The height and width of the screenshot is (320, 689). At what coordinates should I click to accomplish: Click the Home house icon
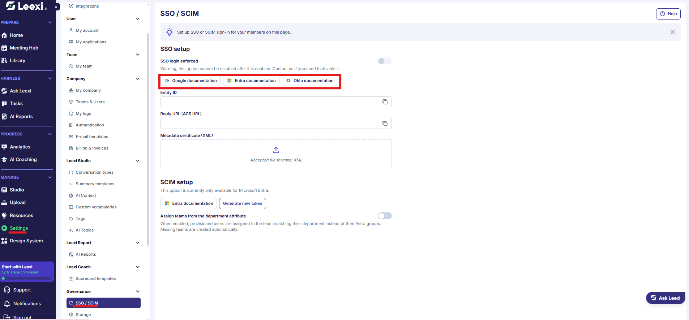coord(4,35)
